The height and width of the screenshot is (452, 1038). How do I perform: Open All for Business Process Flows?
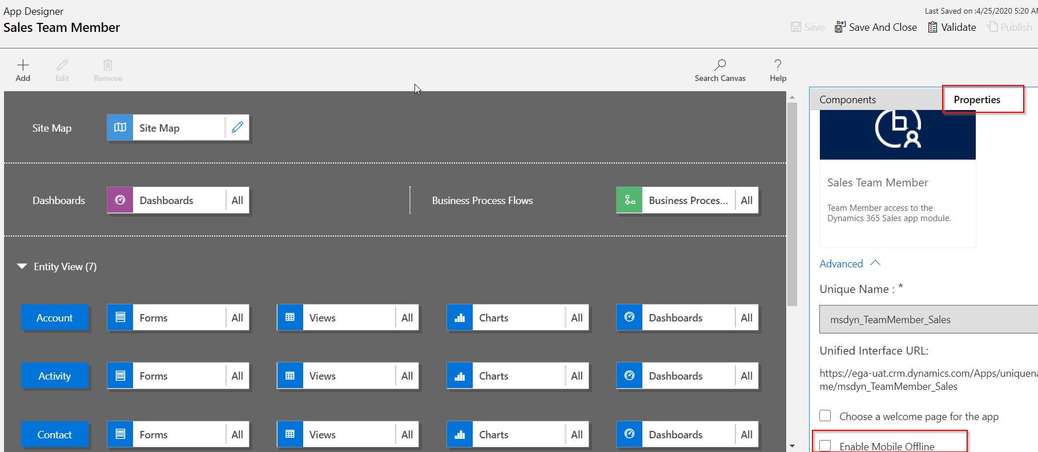(x=747, y=200)
